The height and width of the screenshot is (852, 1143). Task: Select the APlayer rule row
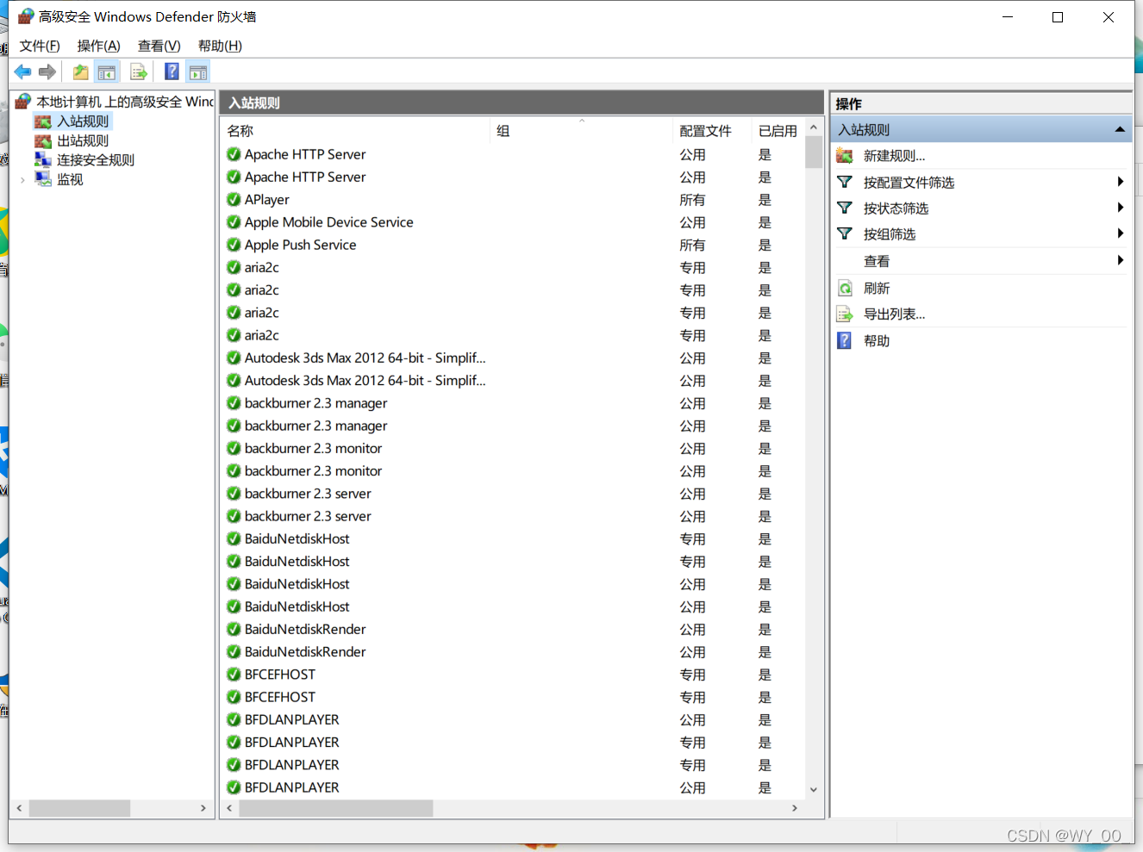[512, 200]
